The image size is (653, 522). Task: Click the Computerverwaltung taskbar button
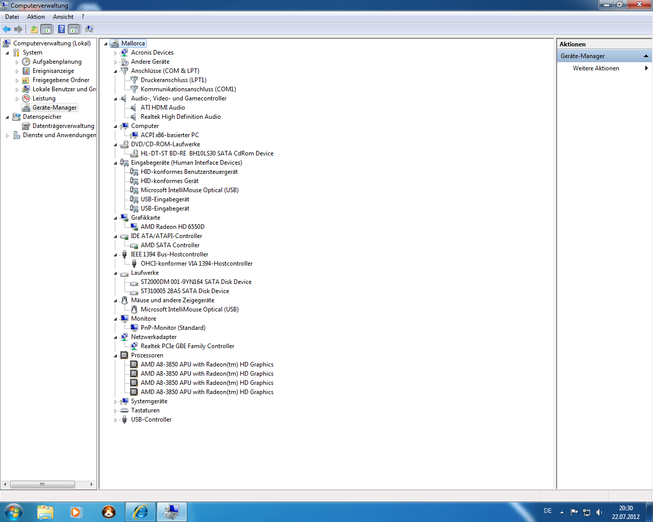click(172, 512)
